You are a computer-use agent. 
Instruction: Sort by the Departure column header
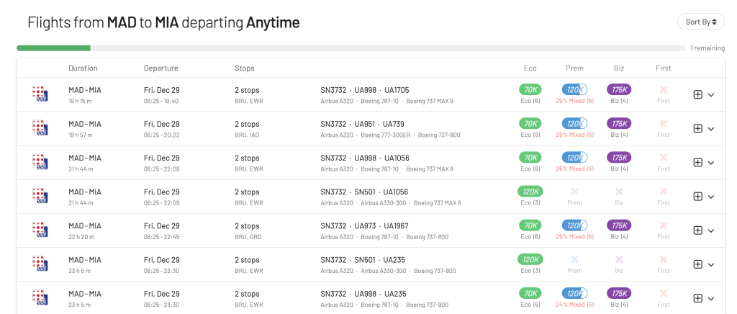point(160,68)
